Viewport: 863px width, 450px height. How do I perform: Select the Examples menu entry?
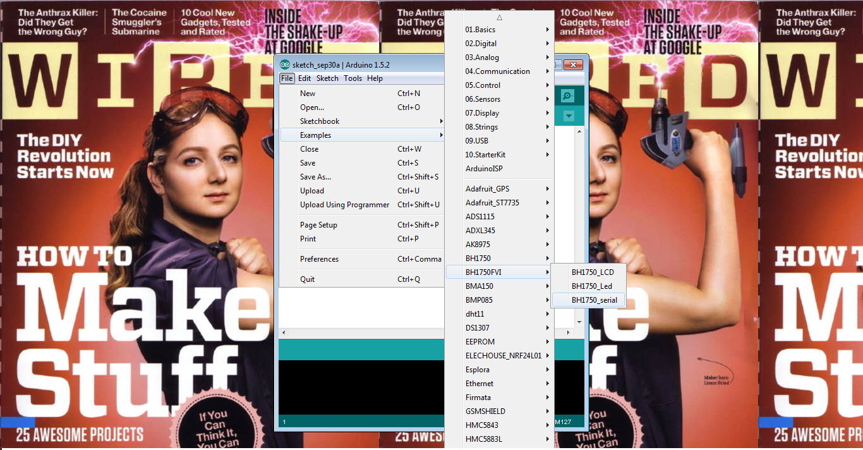pos(362,135)
